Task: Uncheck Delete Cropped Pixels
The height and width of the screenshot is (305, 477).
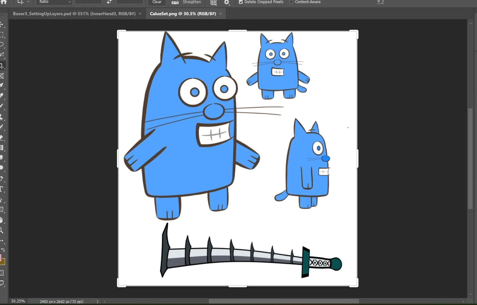Action: [241, 2]
